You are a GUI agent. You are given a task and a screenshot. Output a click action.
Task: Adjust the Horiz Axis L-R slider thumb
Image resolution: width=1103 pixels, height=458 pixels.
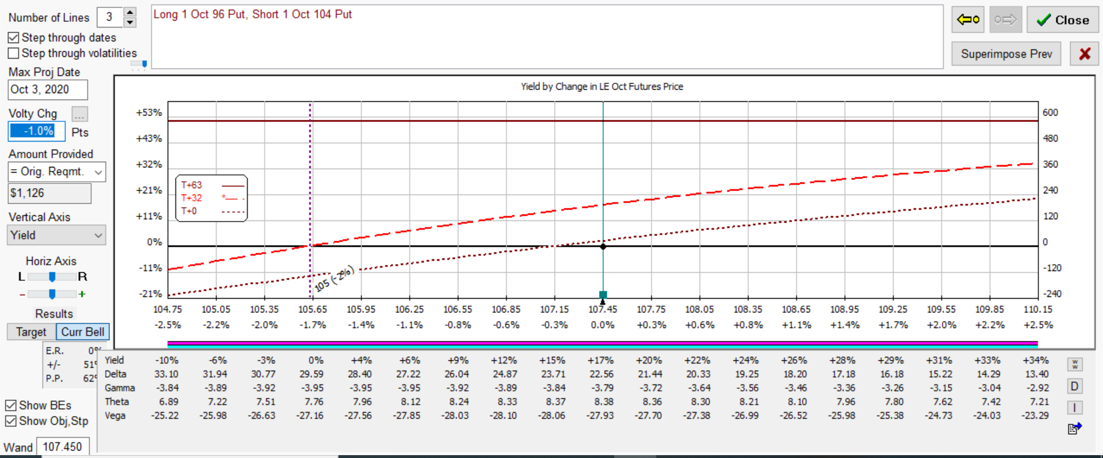pos(52,277)
